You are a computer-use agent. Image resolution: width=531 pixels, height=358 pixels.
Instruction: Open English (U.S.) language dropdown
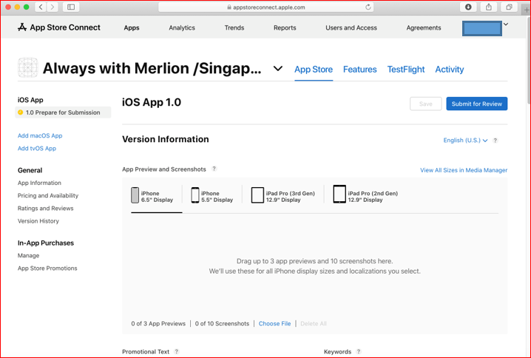(x=465, y=141)
